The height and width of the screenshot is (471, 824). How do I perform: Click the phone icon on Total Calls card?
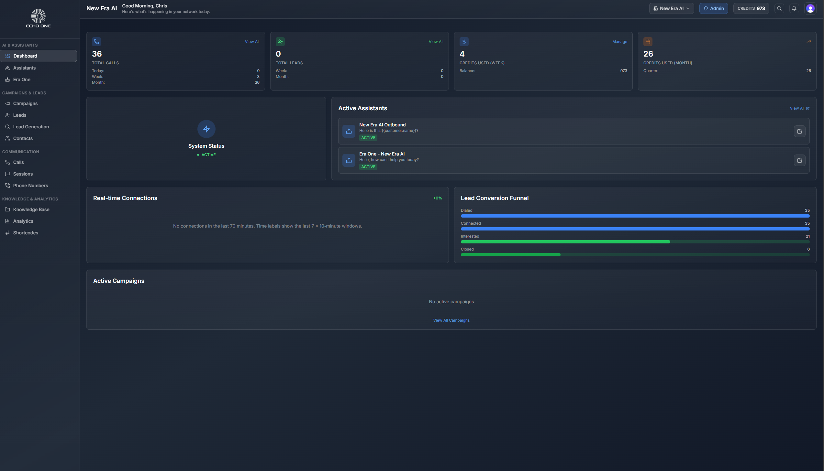96,42
